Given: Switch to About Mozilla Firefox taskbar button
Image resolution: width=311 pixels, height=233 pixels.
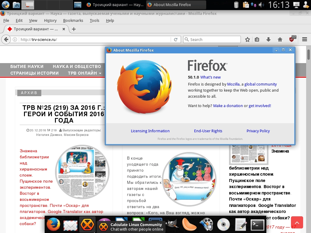Looking at the screenshot, I should (x=176, y=5).
